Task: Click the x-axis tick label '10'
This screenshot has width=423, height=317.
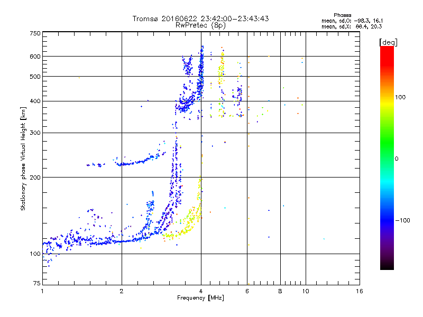Action: coord(306,291)
